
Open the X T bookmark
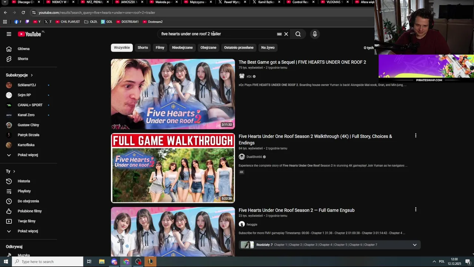coord(48,22)
